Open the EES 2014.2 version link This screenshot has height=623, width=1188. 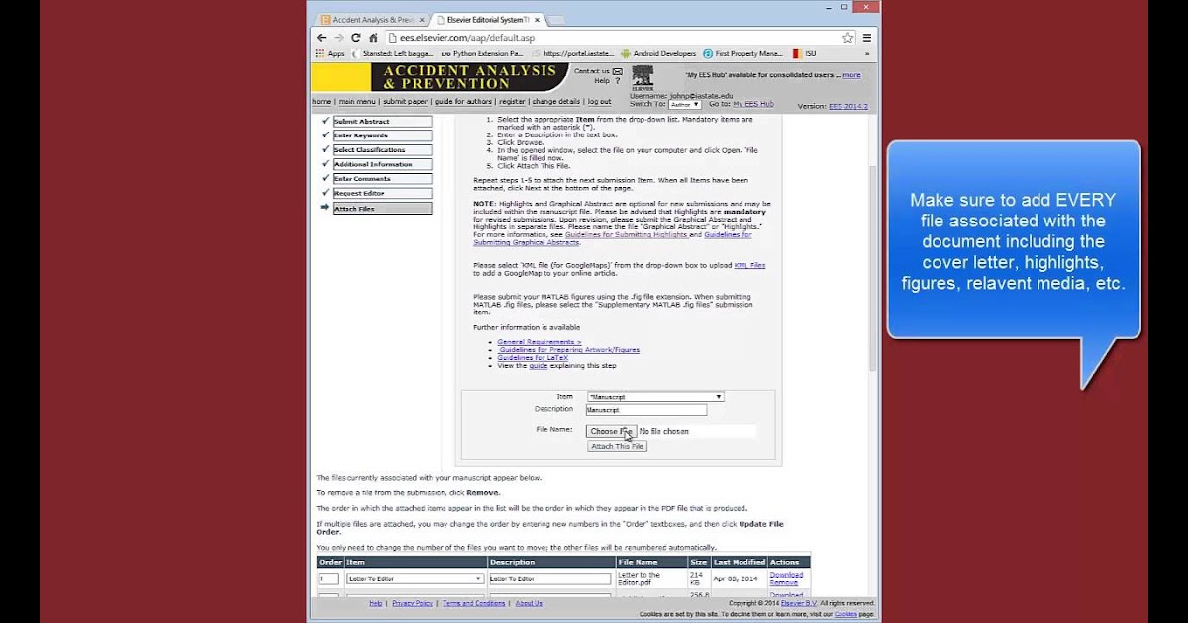[847, 106]
